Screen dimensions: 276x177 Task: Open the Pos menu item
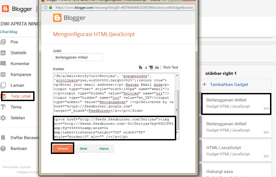[x=14, y=42]
